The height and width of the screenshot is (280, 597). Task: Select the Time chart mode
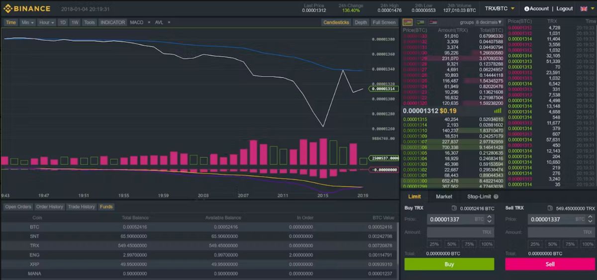[11, 22]
